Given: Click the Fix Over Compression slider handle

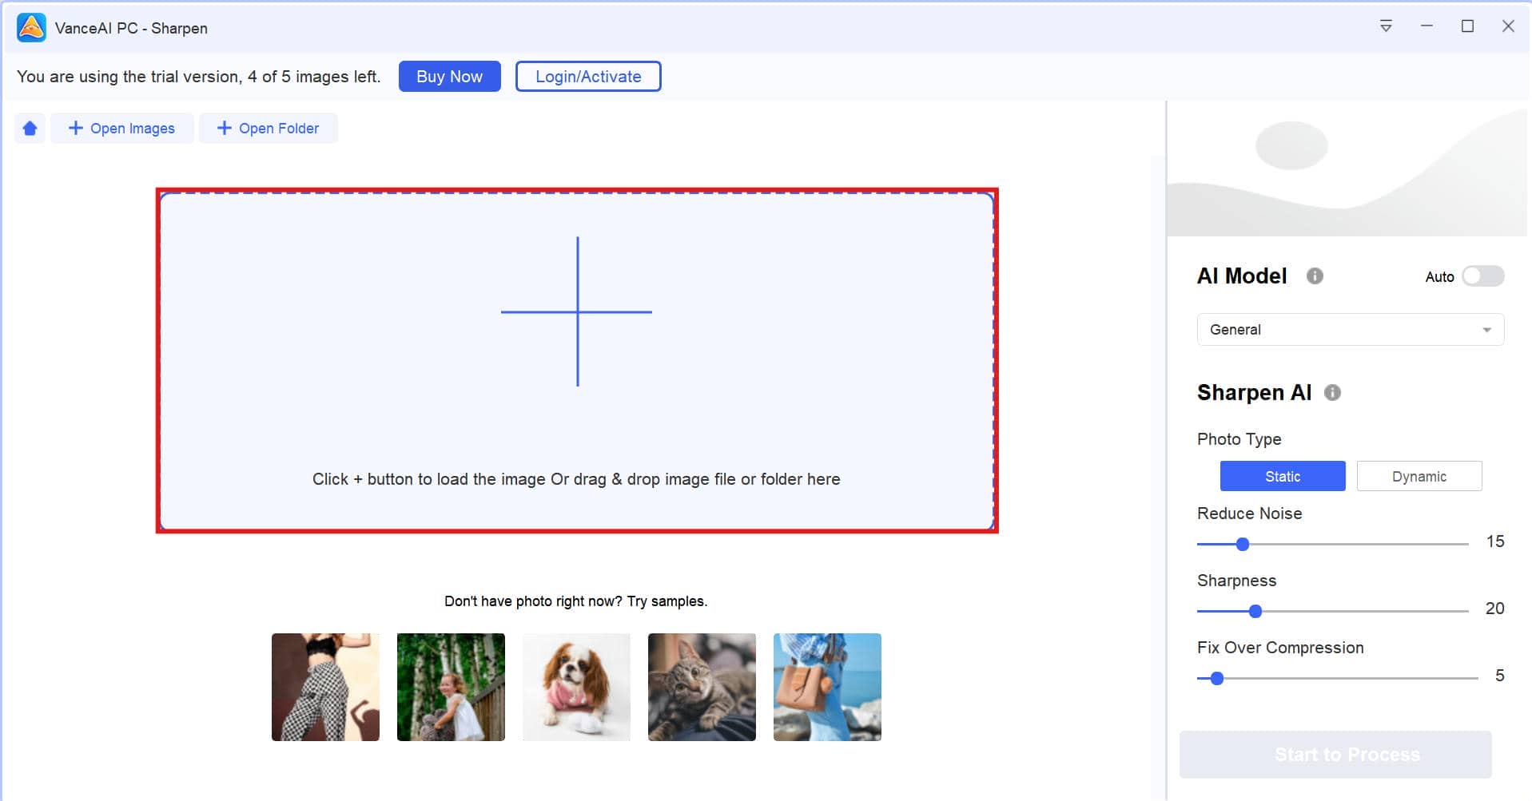Looking at the screenshot, I should coord(1216,678).
